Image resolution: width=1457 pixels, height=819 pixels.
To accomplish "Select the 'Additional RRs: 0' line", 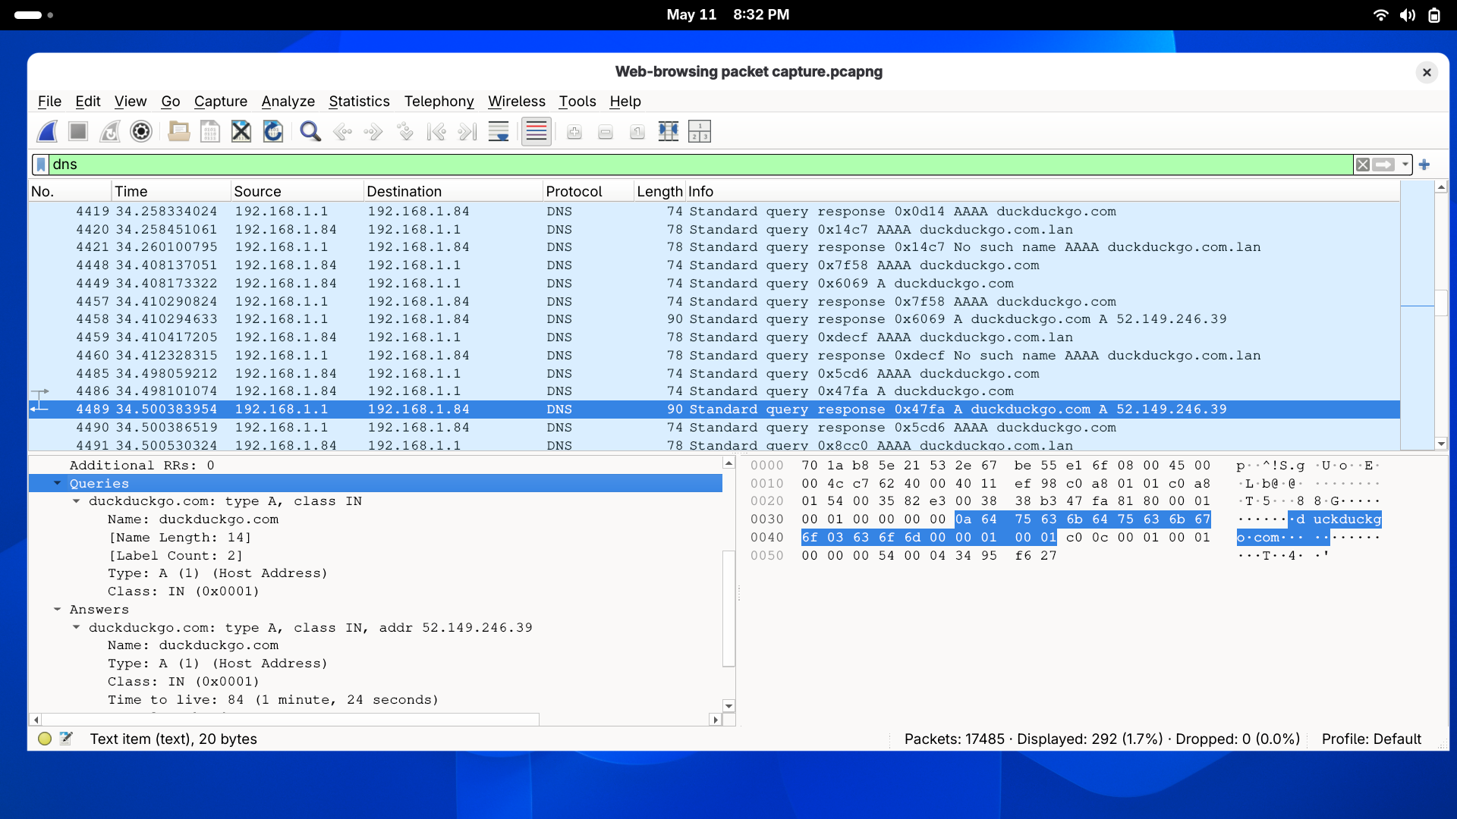I will pyautogui.click(x=142, y=466).
